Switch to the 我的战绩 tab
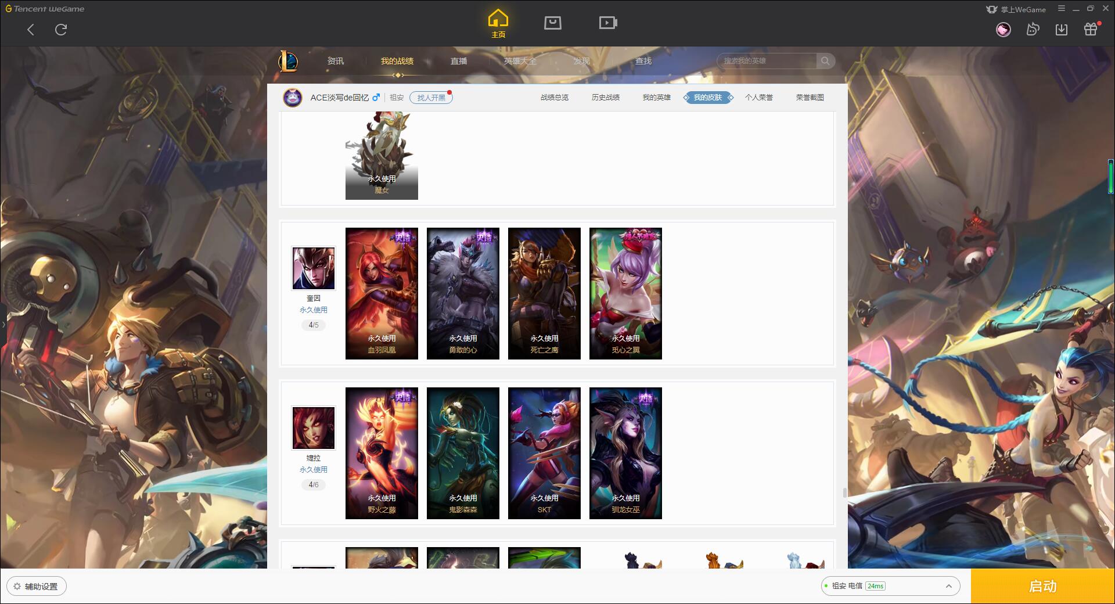 click(397, 61)
